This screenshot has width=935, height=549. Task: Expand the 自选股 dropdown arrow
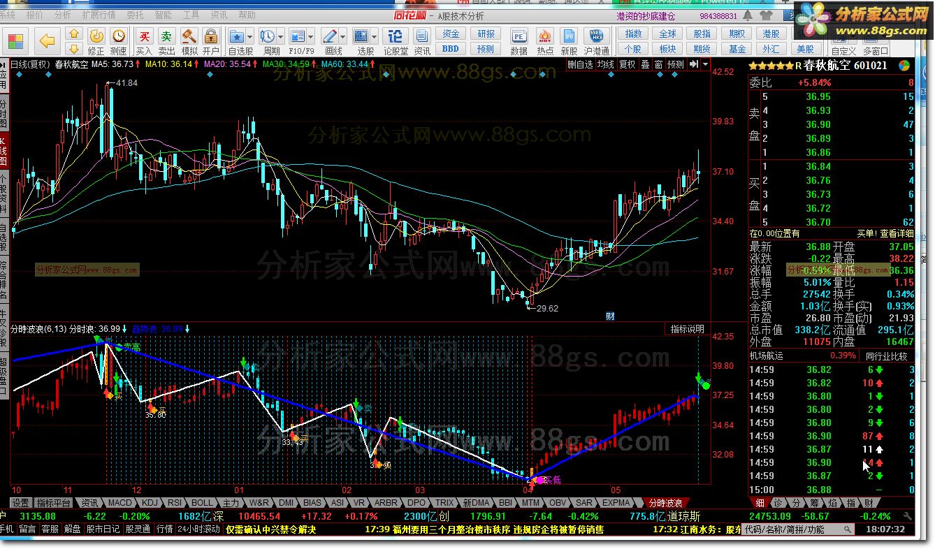250,36
